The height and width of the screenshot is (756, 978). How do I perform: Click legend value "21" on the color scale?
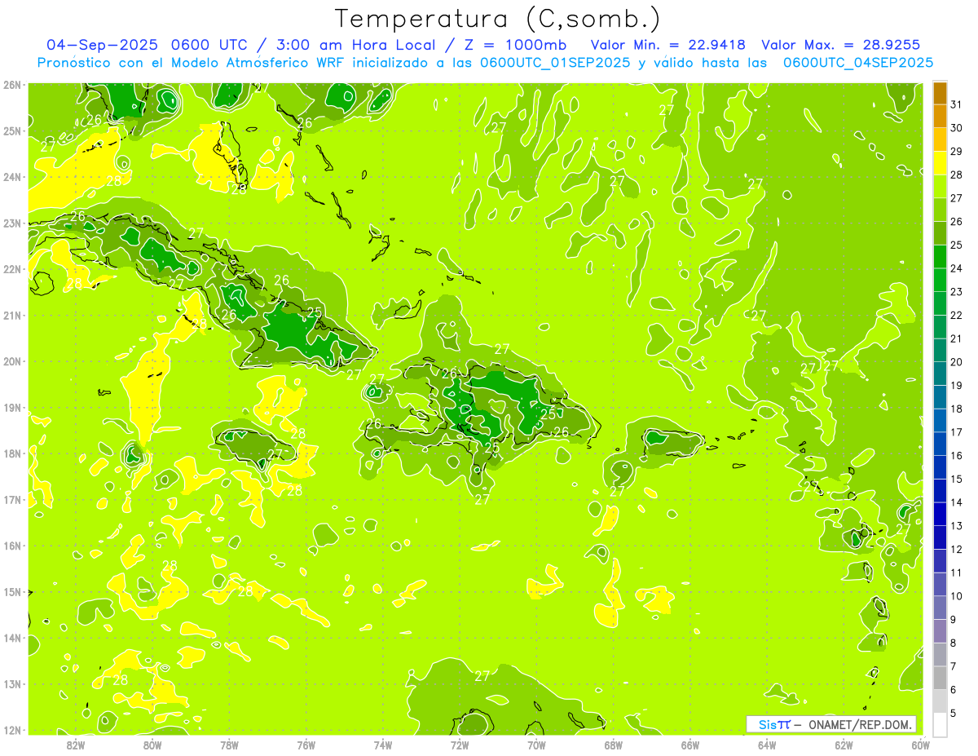pos(956,338)
